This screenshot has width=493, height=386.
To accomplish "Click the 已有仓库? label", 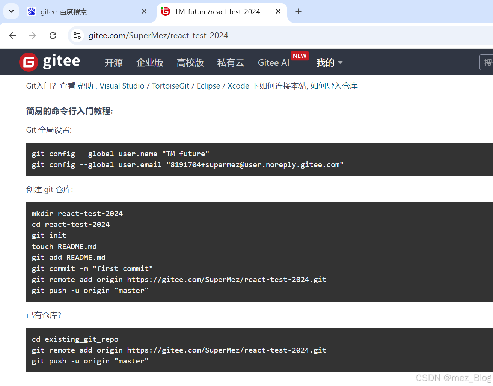I will pos(44,315).
